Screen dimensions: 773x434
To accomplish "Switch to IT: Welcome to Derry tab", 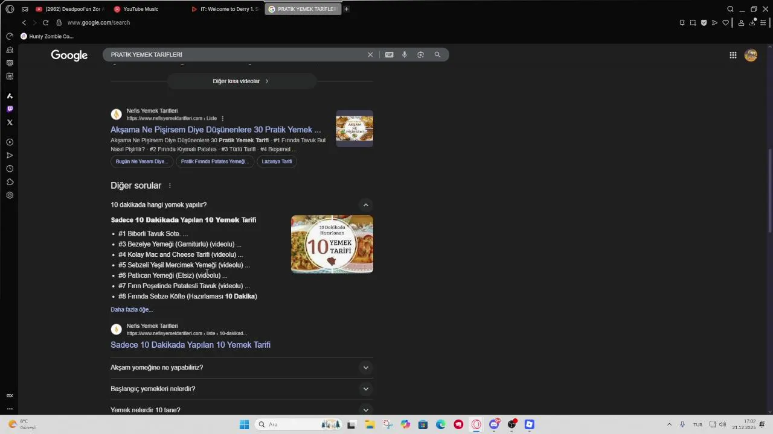I will click(225, 9).
